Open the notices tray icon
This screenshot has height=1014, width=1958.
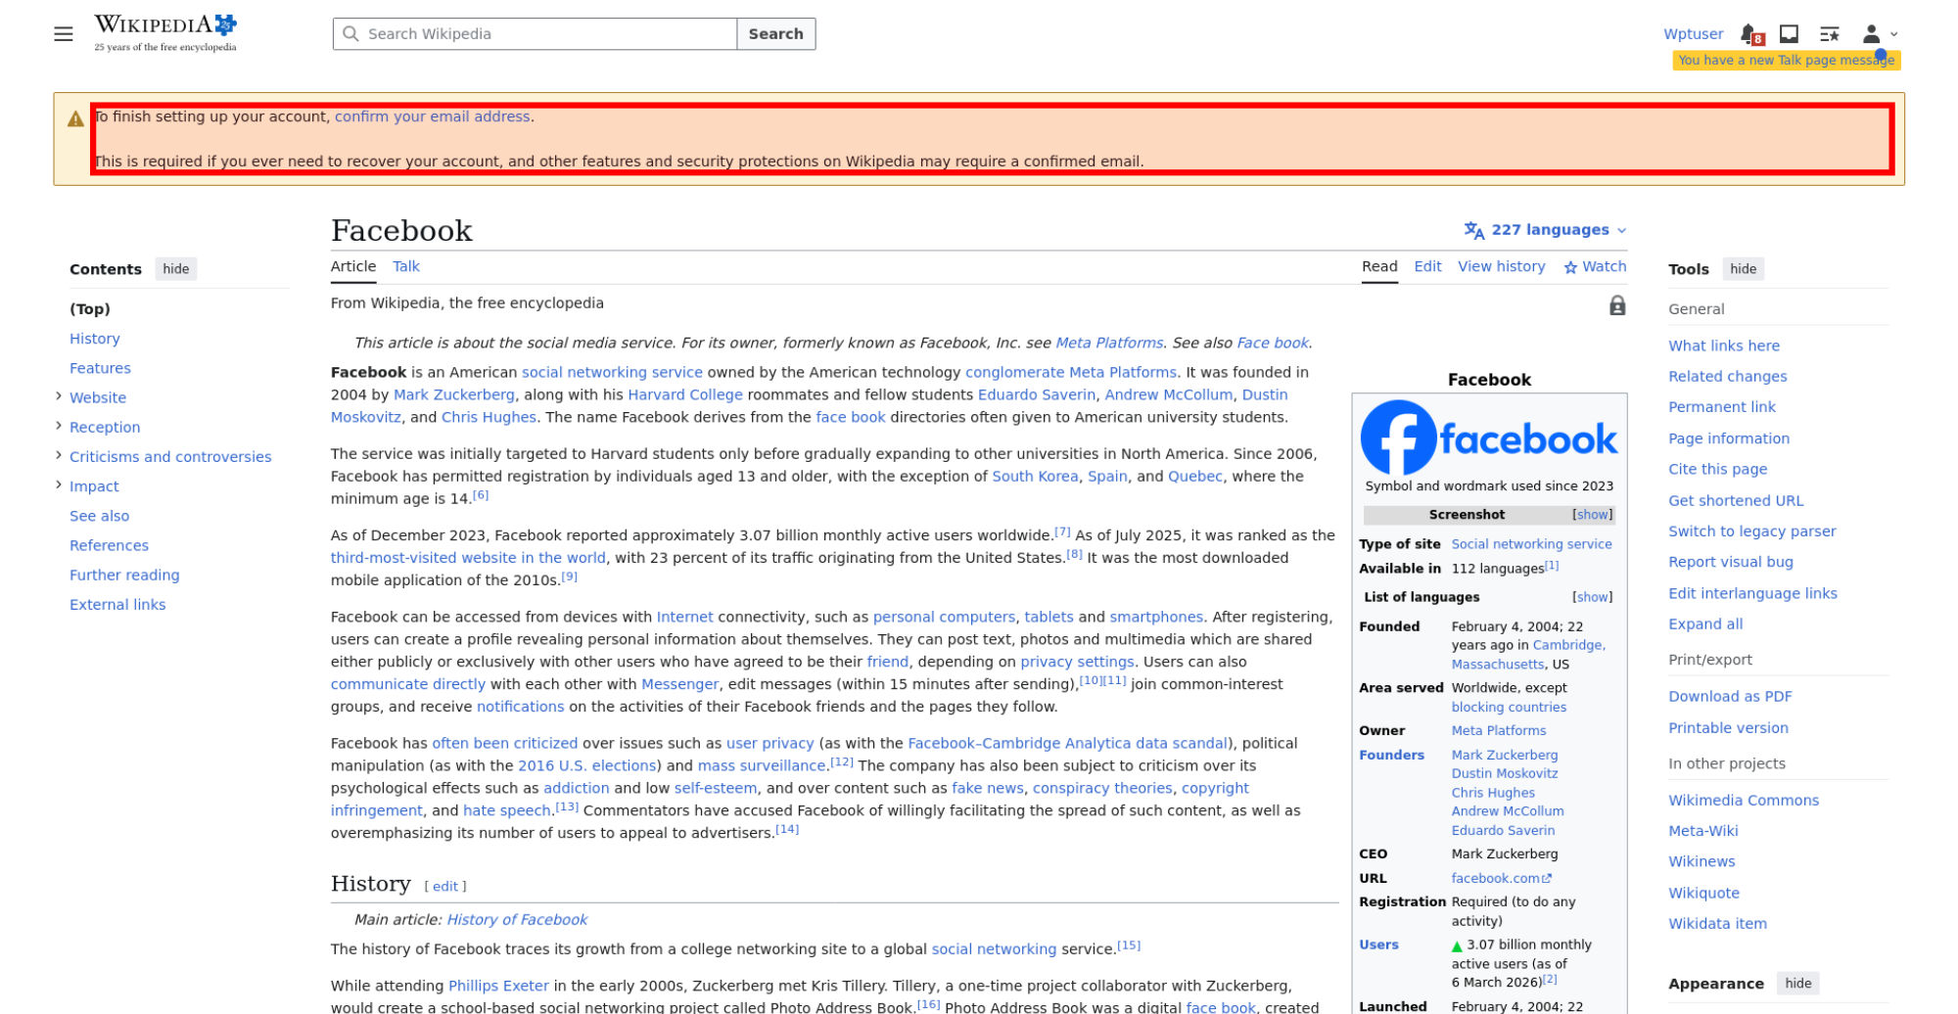tap(1789, 34)
